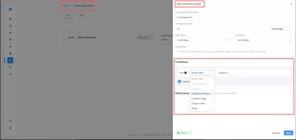This screenshot has height=140, width=296.
Task: Go to Tools in the breadcrumb
Action: coord(66,6)
